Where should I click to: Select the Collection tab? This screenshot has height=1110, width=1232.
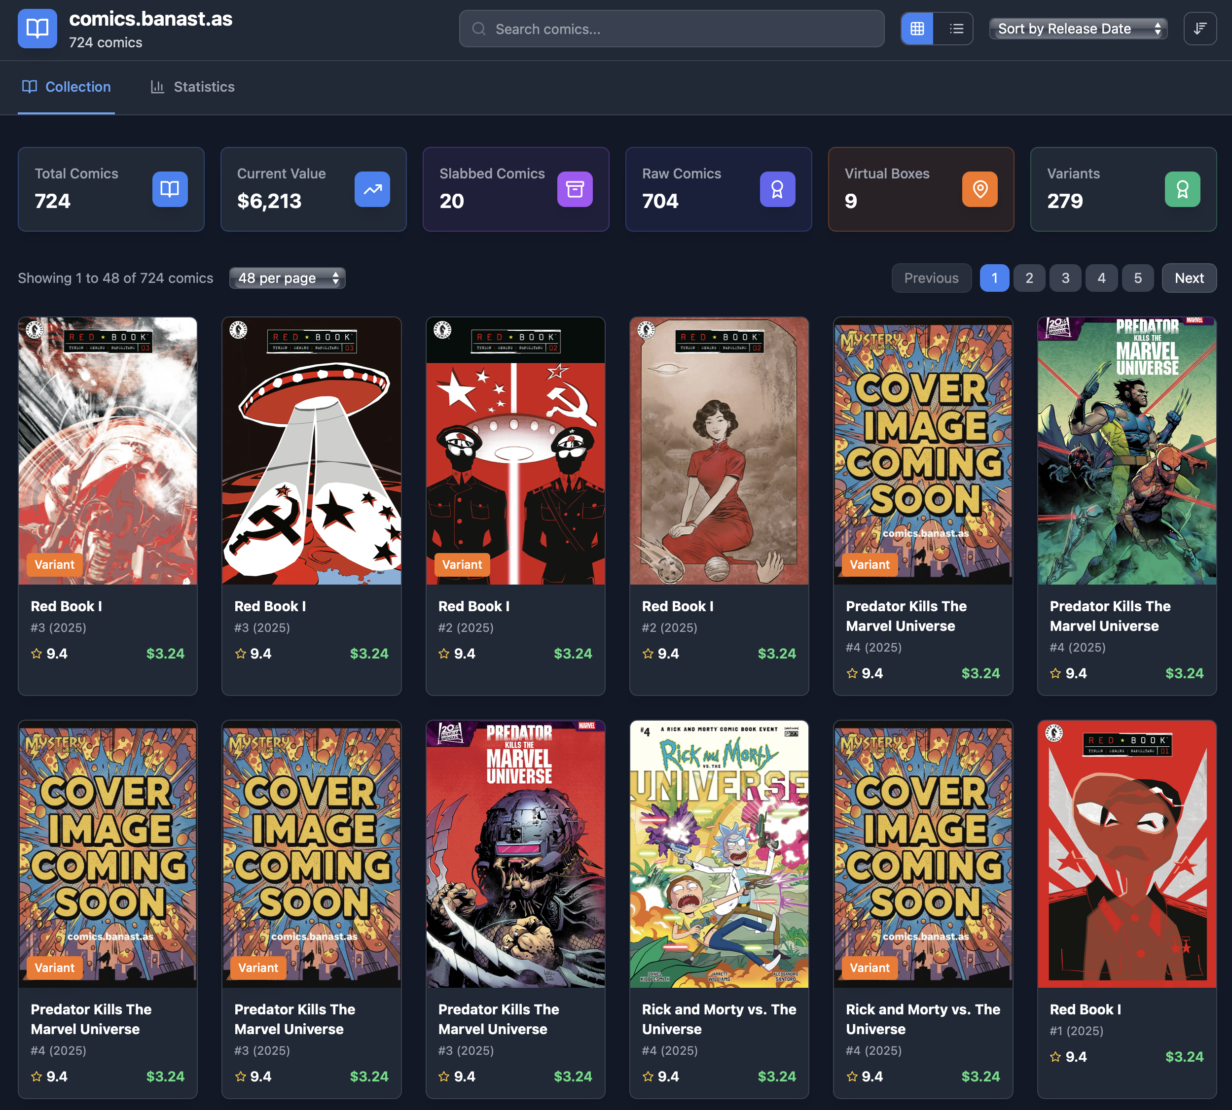pyautogui.click(x=67, y=87)
